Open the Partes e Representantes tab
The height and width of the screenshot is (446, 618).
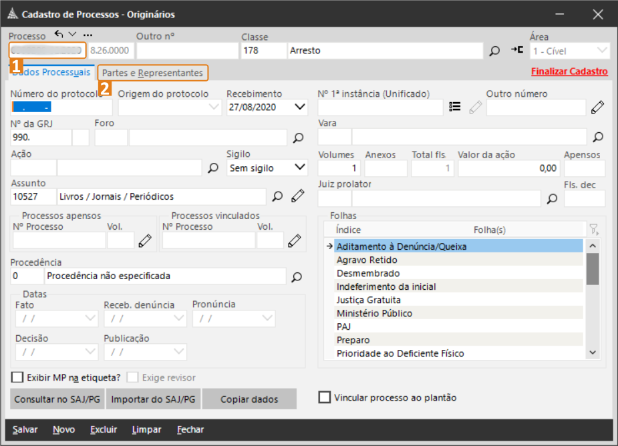click(x=152, y=73)
